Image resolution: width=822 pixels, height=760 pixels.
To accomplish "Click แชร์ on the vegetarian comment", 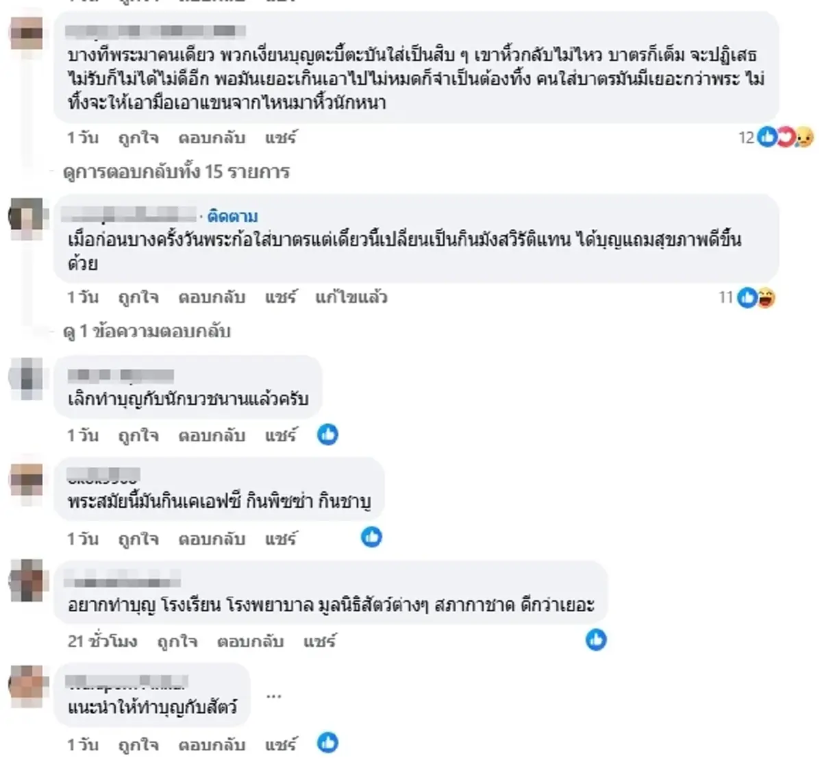I will point(280,297).
